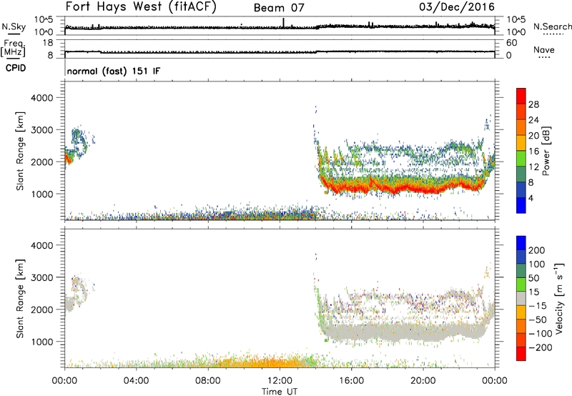572x396 pixels.
Task: Click the 'Freq. [MHz]' label
Action: point(13,49)
